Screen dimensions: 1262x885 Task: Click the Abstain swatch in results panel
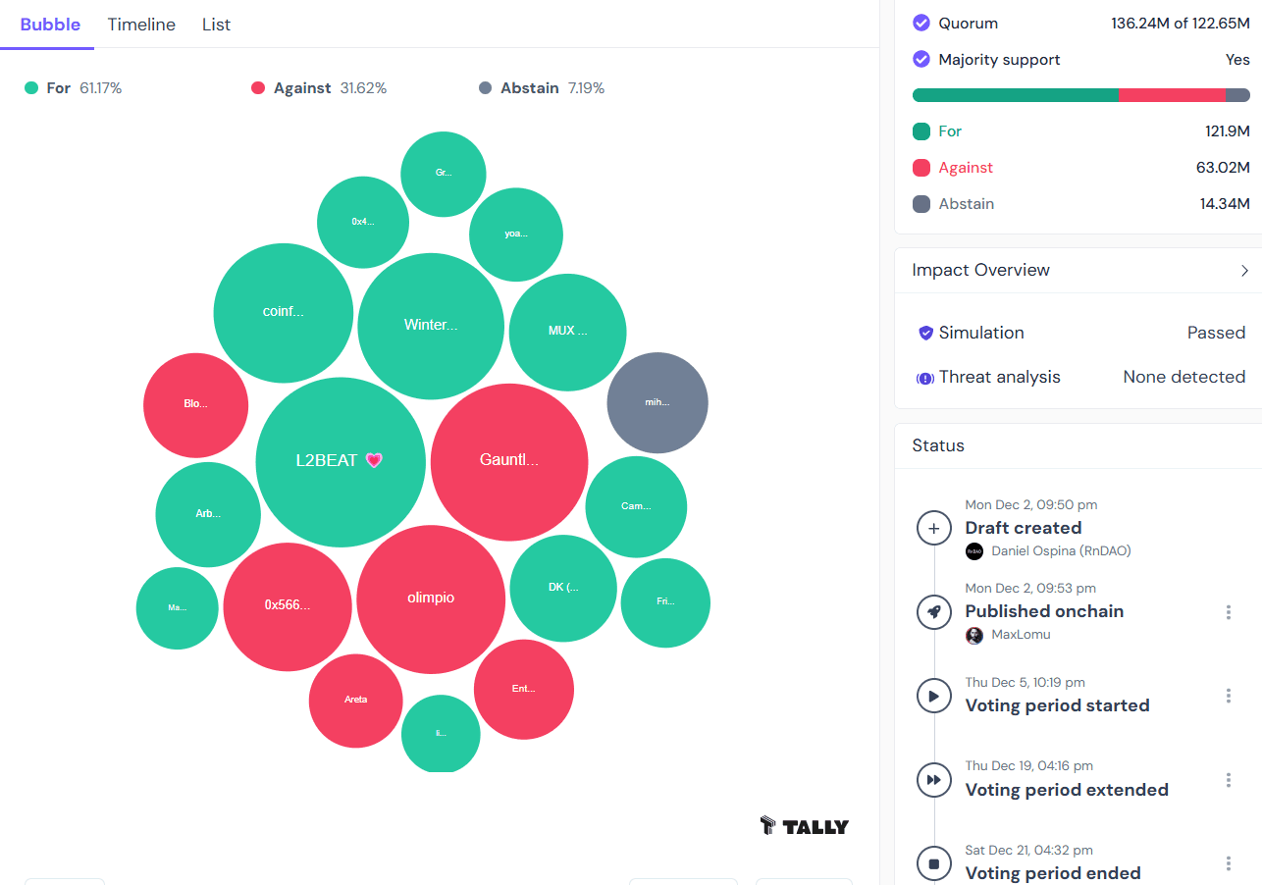921,204
